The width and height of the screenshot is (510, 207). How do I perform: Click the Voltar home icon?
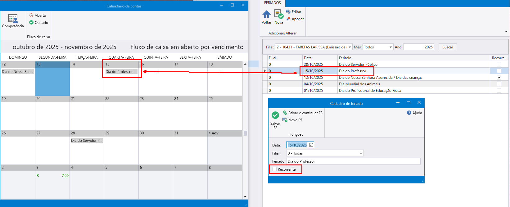click(266, 15)
